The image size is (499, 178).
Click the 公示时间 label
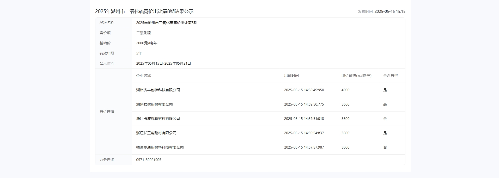[107, 63]
